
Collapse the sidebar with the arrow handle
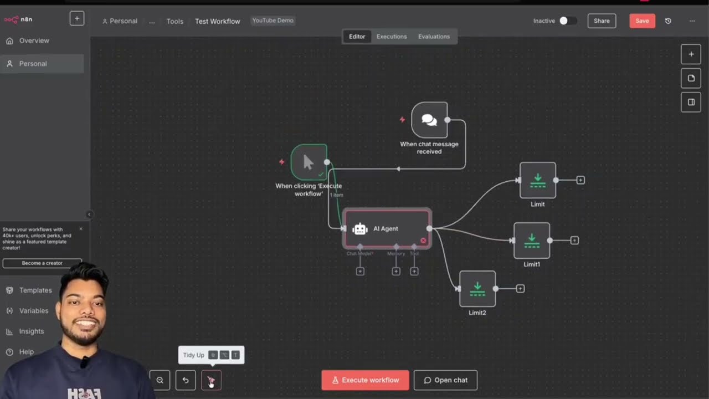click(x=89, y=214)
